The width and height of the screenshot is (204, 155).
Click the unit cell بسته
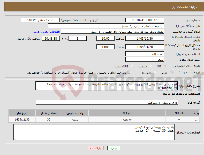coord(75,119)
